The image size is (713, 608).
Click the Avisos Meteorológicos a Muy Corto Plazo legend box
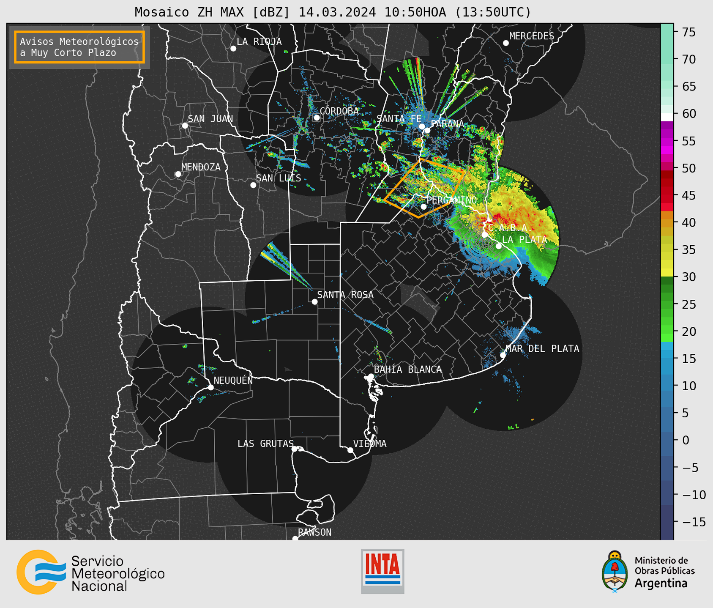[79, 47]
